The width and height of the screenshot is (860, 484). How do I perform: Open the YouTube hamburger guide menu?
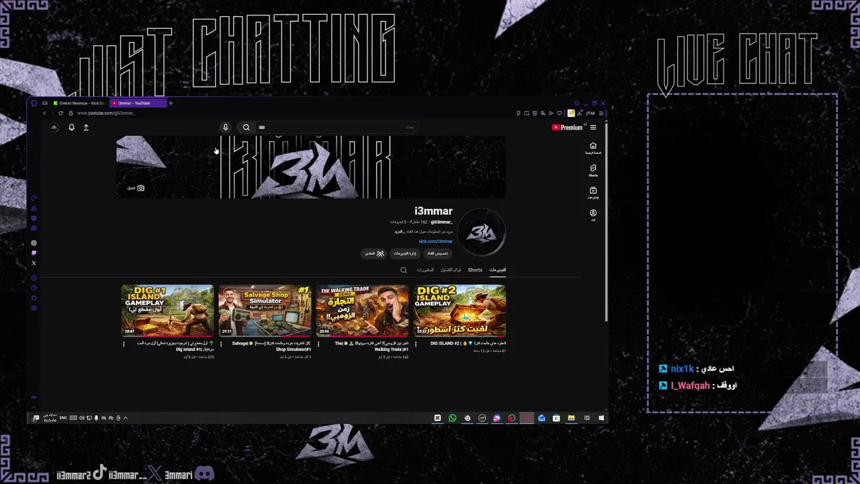tap(593, 127)
